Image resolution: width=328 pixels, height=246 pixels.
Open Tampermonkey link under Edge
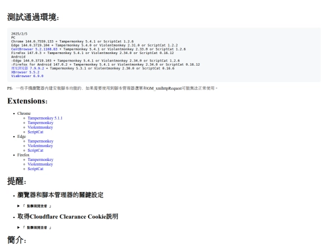click(x=41, y=141)
